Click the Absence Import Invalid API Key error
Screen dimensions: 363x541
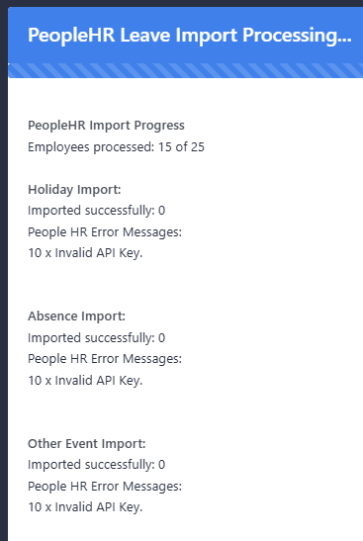(85, 381)
